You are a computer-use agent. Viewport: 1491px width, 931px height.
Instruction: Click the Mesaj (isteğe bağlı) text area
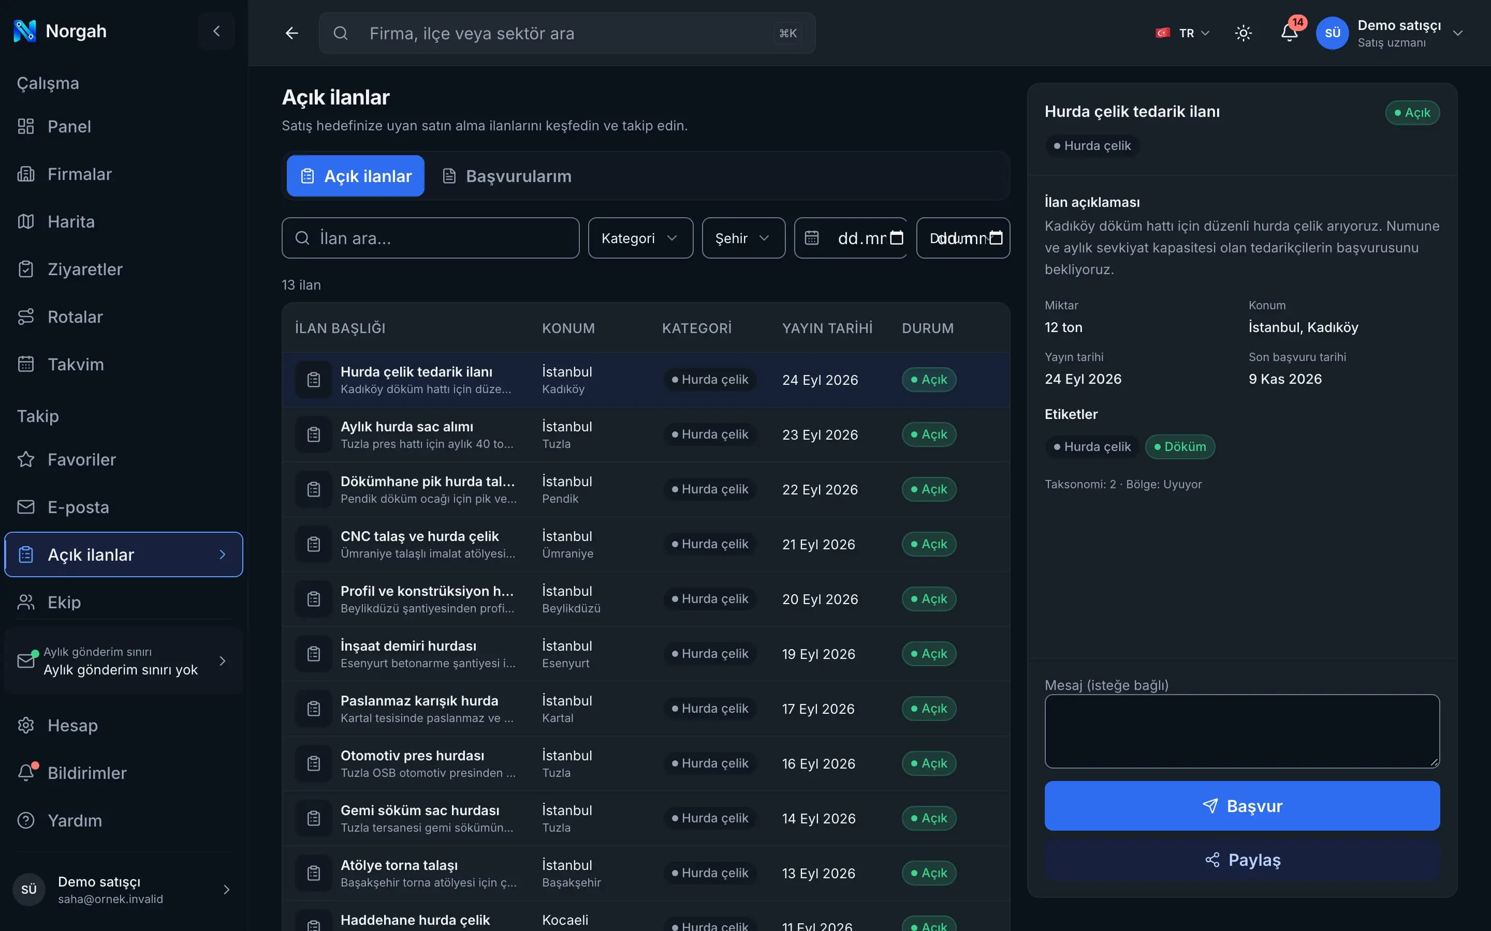click(1241, 731)
